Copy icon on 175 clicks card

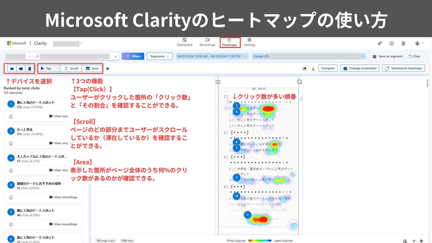[11, 116]
